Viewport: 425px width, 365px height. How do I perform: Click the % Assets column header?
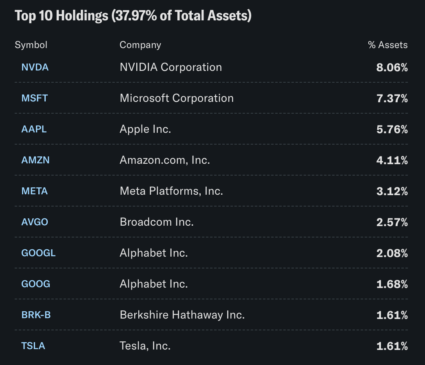(387, 45)
